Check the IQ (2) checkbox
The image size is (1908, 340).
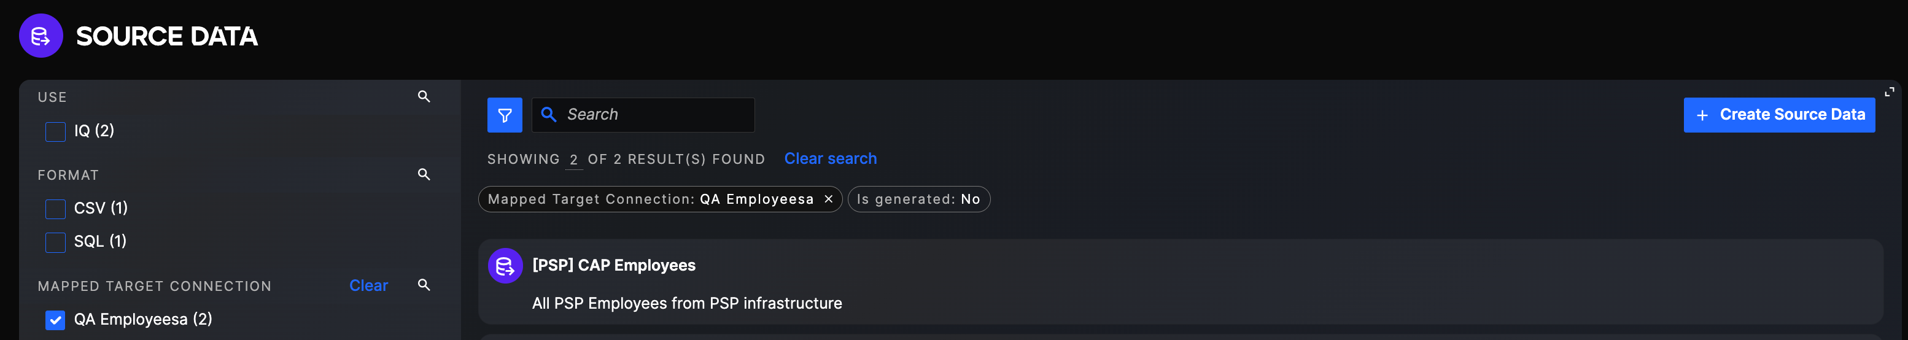point(55,132)
